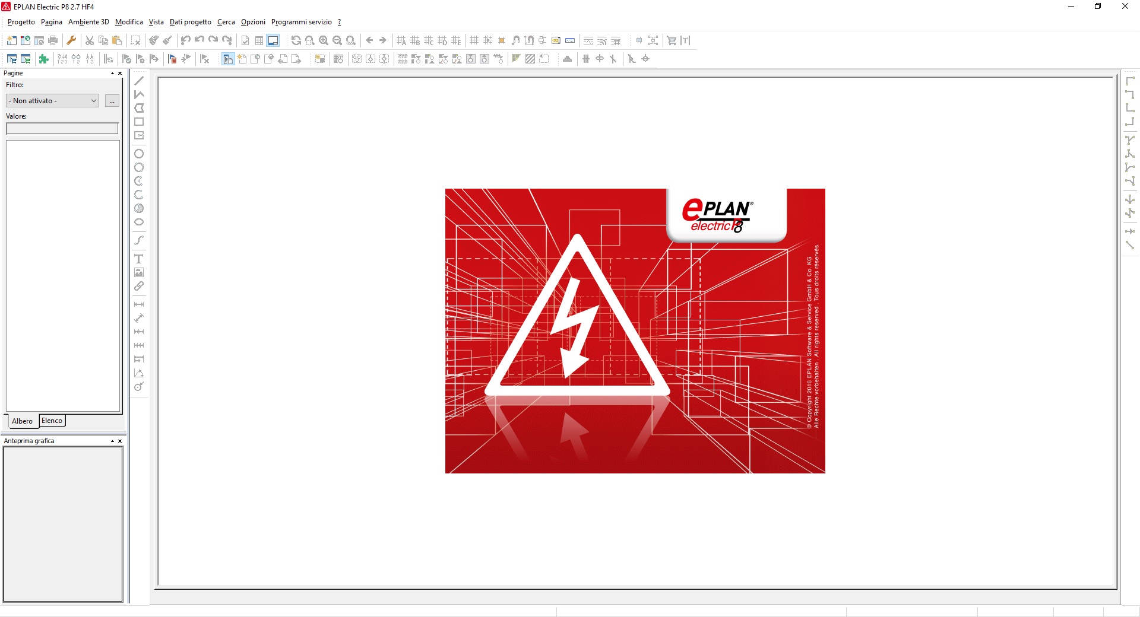Toggle the graphical preview window icon

point(273,40)
